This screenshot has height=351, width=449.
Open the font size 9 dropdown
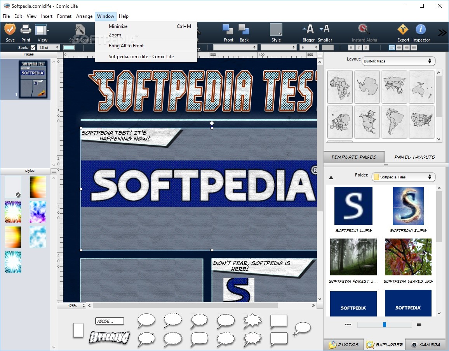click(309, 47)
